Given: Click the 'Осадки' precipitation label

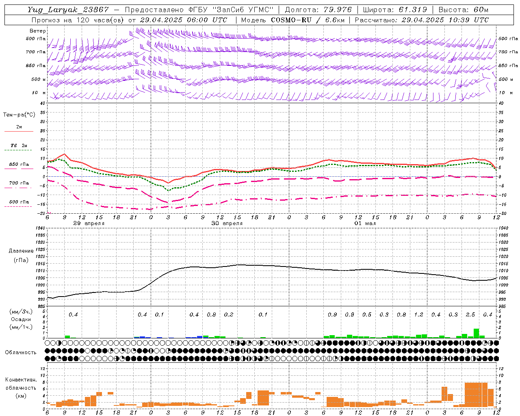Looking at the screenshot, I should point(21,319).
